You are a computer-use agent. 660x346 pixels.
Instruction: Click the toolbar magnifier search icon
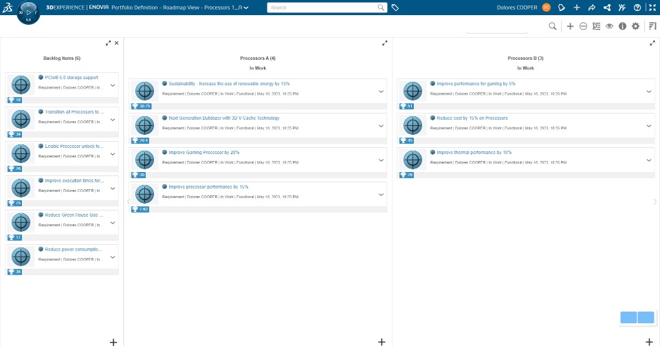(x=553, y=26)
